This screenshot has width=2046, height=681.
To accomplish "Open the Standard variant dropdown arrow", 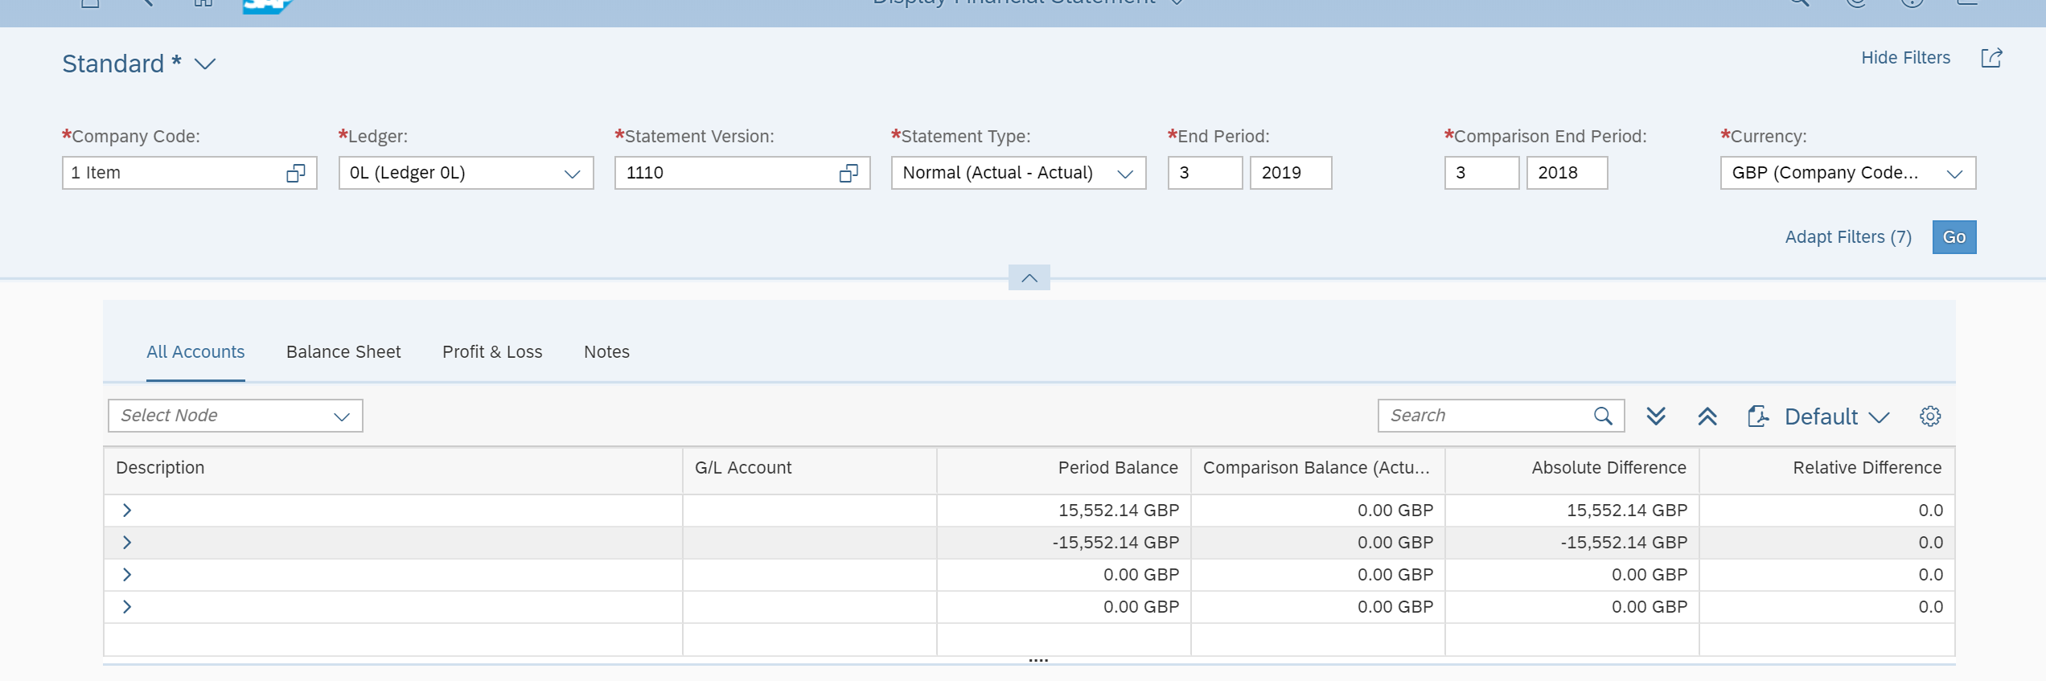I will click(205, 64).
